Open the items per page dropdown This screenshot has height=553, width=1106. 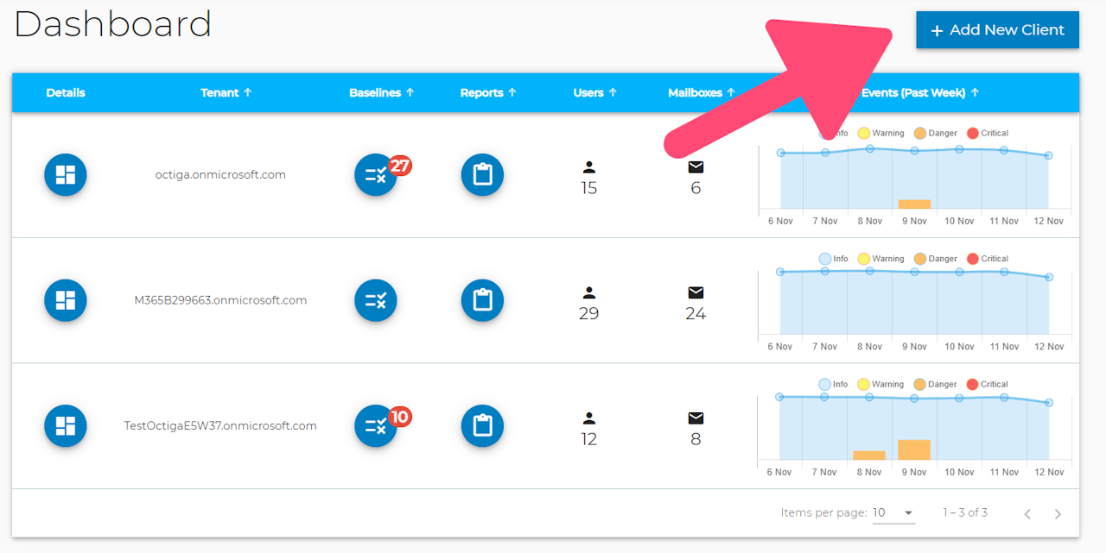893,512
